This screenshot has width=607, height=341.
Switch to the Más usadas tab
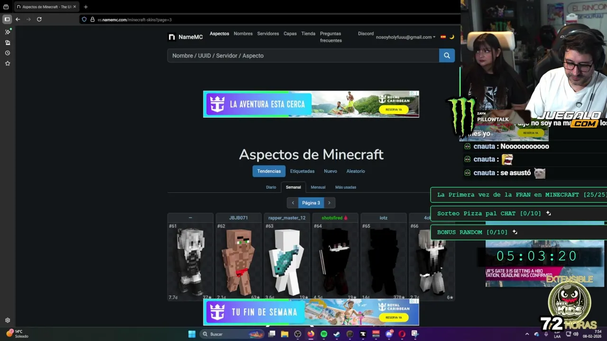pos(345,187)
